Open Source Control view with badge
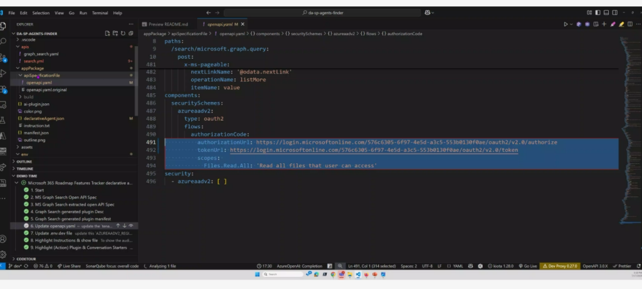Screen dimensions: 642x289 (3, 57)
